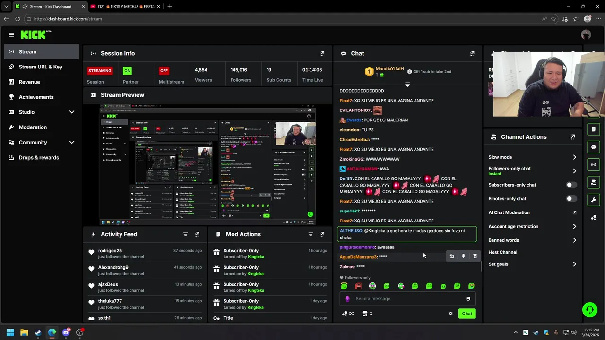
Task: Open Windows Start menu
Action: [10, 332]
